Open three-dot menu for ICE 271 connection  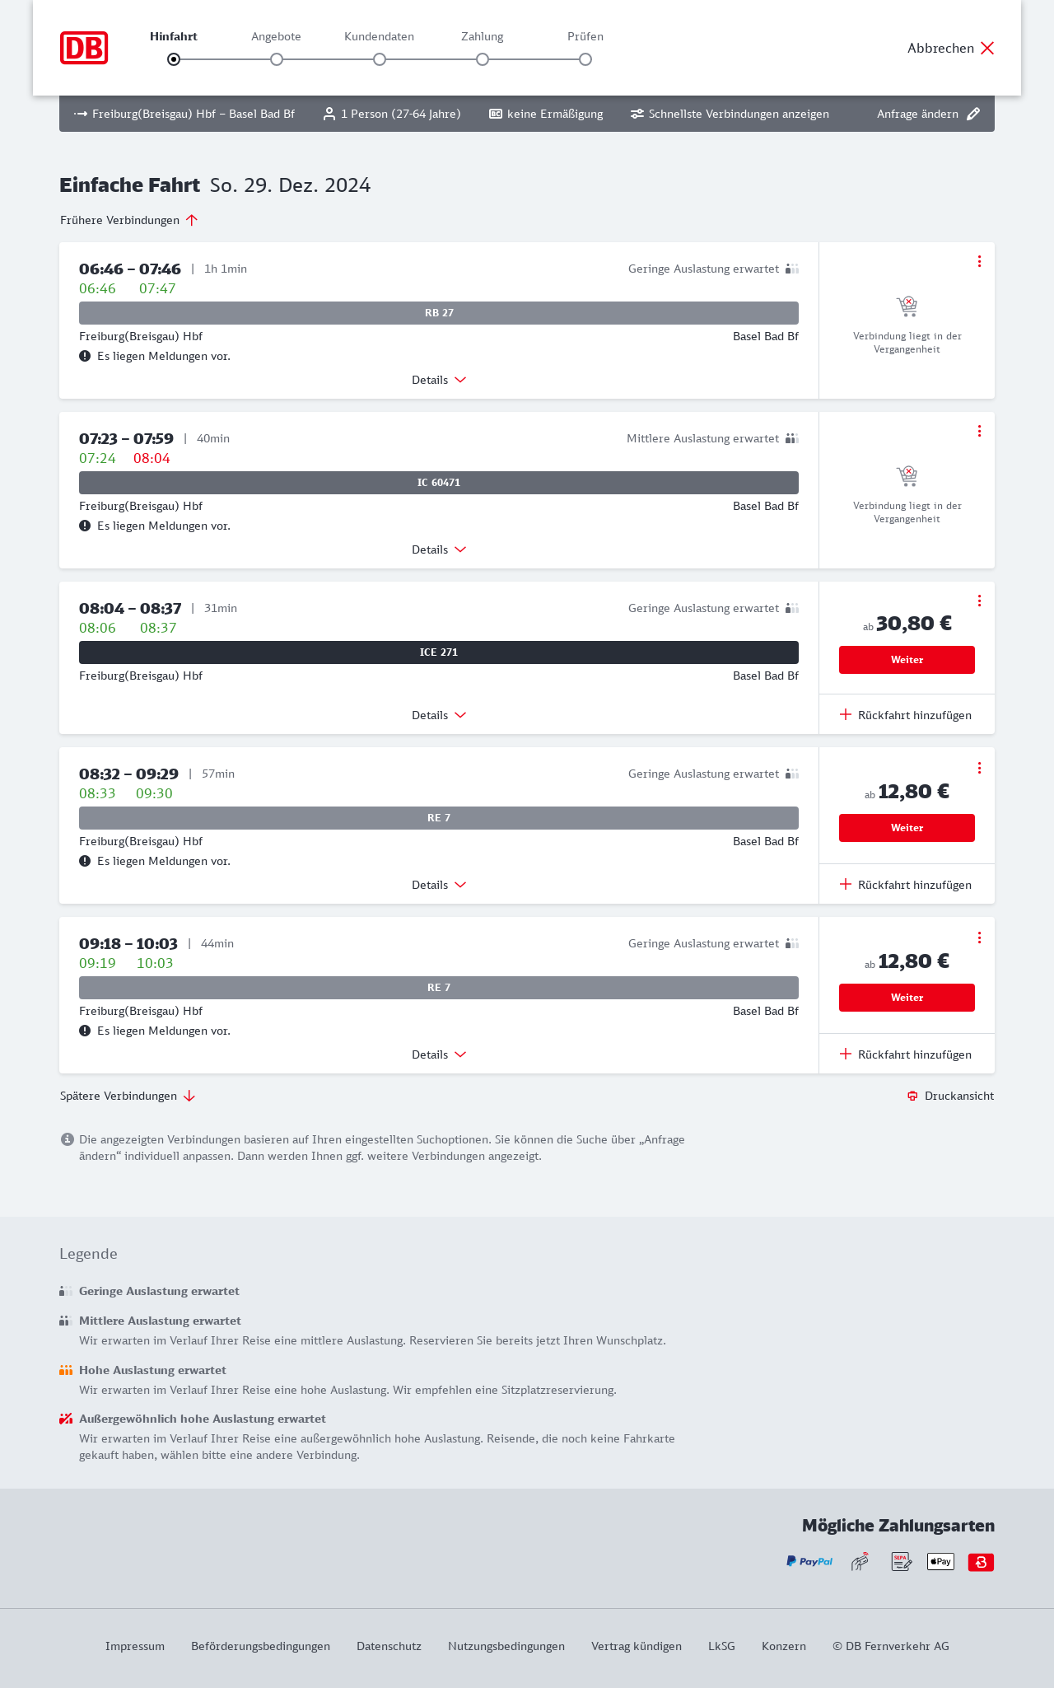coord(979,601)
